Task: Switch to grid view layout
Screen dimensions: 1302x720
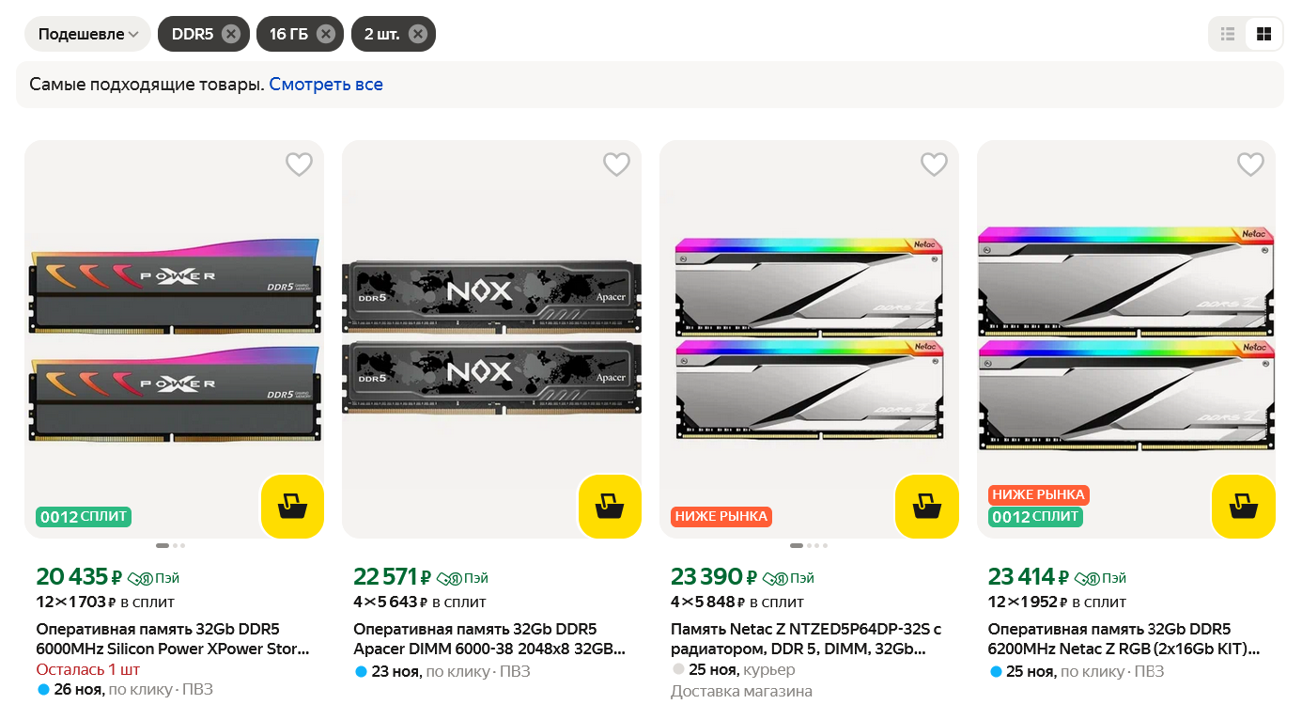Action: point(1263,34)
